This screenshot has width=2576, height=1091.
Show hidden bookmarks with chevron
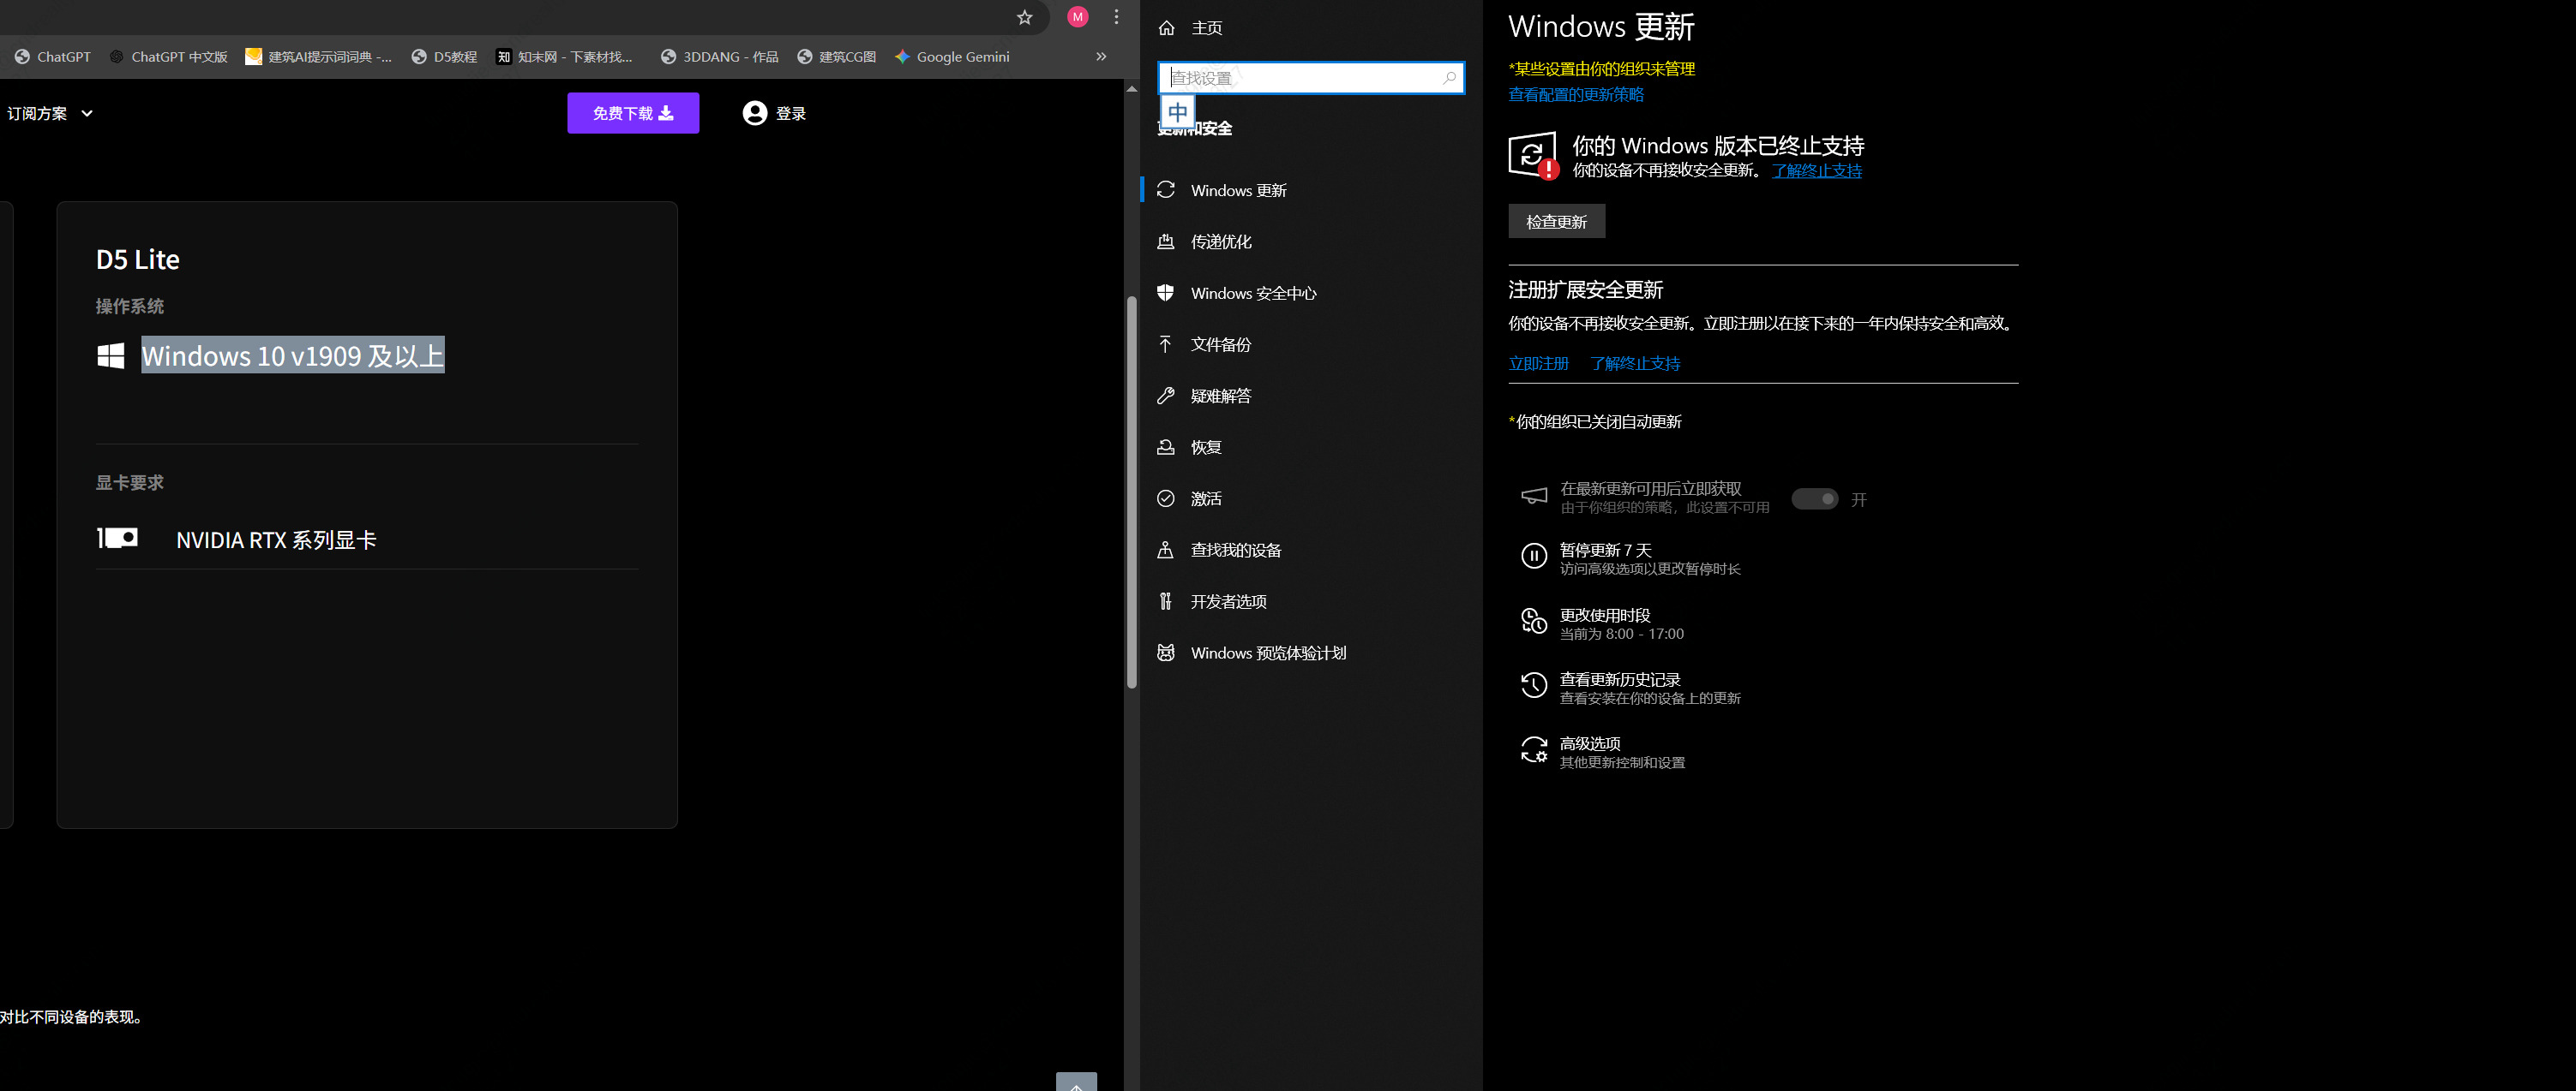tap(1101, 57)
